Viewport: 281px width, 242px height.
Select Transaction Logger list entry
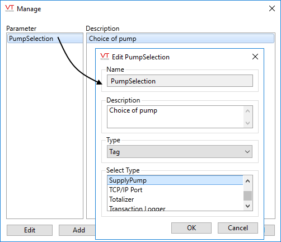(175, 208)
